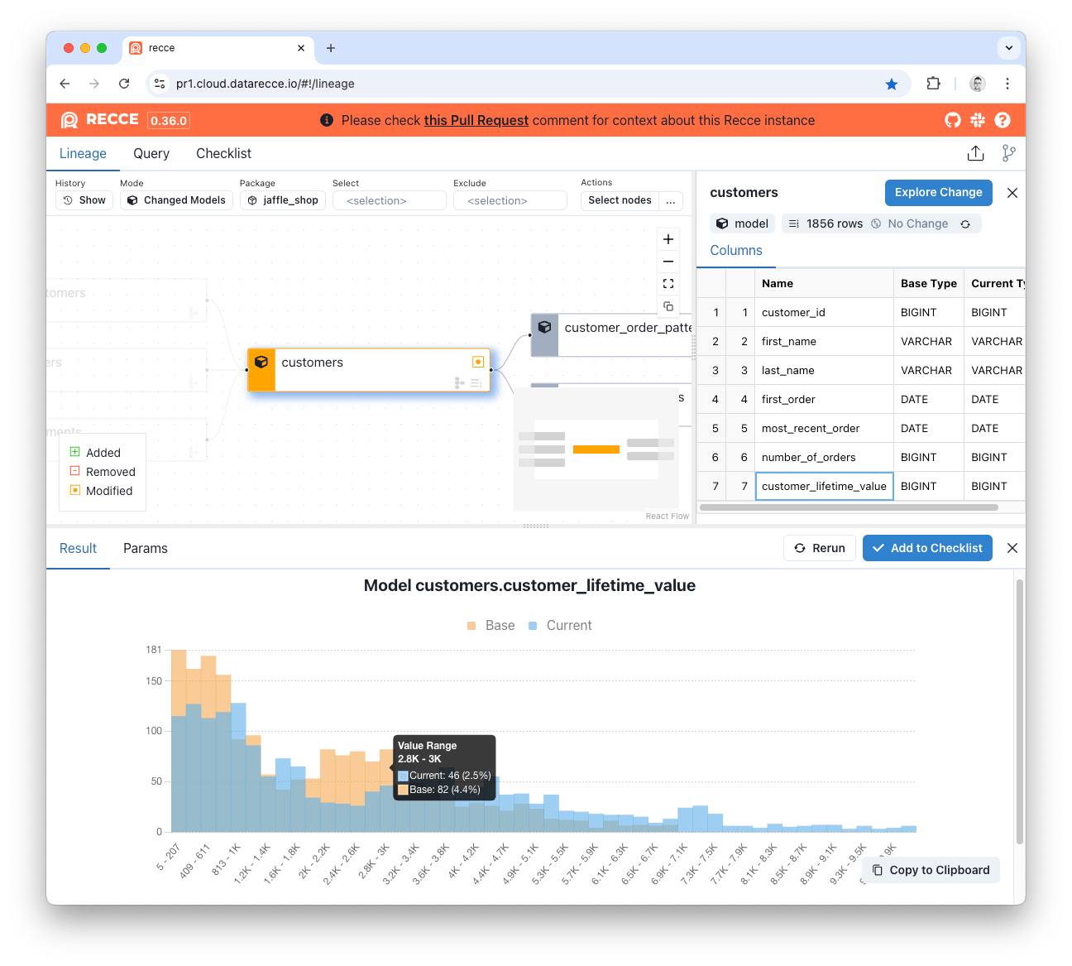Toggle the Base series in chart legend
The image size is (1072, 966).
point(491,626)
